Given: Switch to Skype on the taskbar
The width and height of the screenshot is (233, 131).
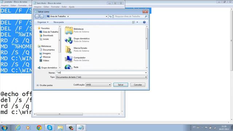Looking at the screenshot, I should 50,128.
